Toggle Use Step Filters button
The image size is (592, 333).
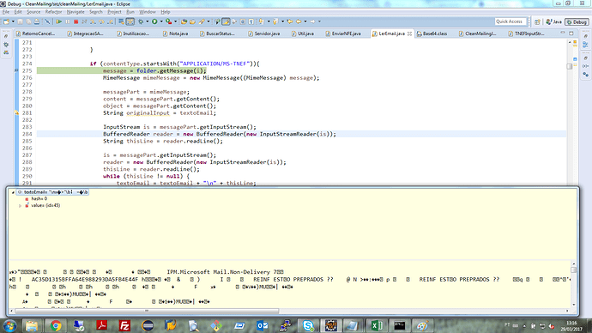[x=130, y=21]
